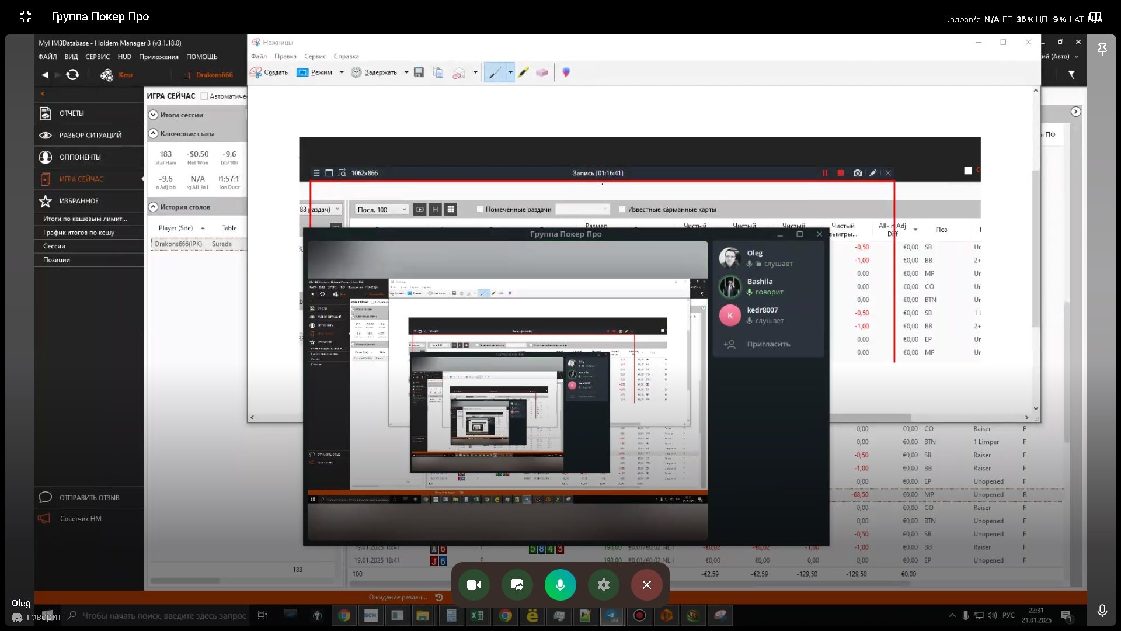Open the calculator in the shared taskbar
The width and height of the screenshot is (1121, 631).
(451, 615)
